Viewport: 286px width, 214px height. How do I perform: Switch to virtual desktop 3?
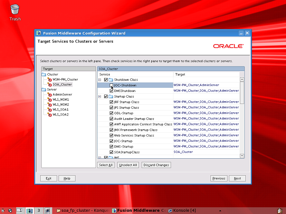tap(39, 210)
